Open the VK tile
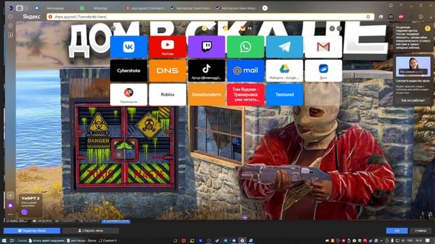Screen dimensions: 435x244 tap(128, 47)
